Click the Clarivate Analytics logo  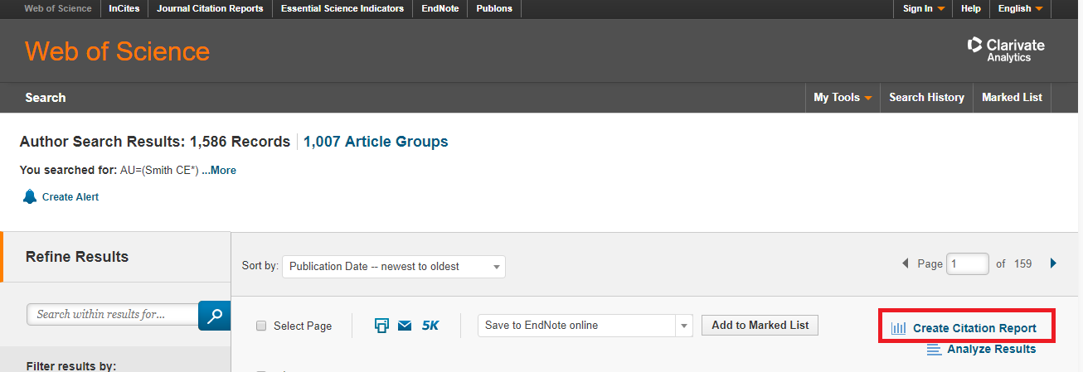(x=1007, y=50)
